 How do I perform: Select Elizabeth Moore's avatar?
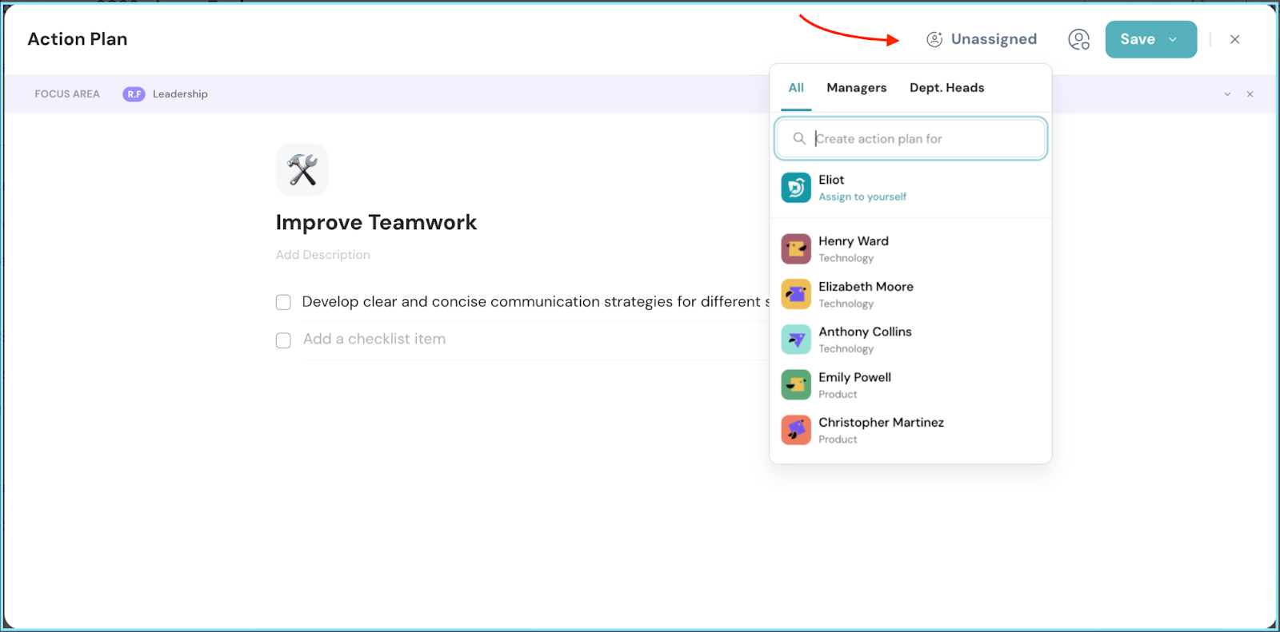coord(796,294)
